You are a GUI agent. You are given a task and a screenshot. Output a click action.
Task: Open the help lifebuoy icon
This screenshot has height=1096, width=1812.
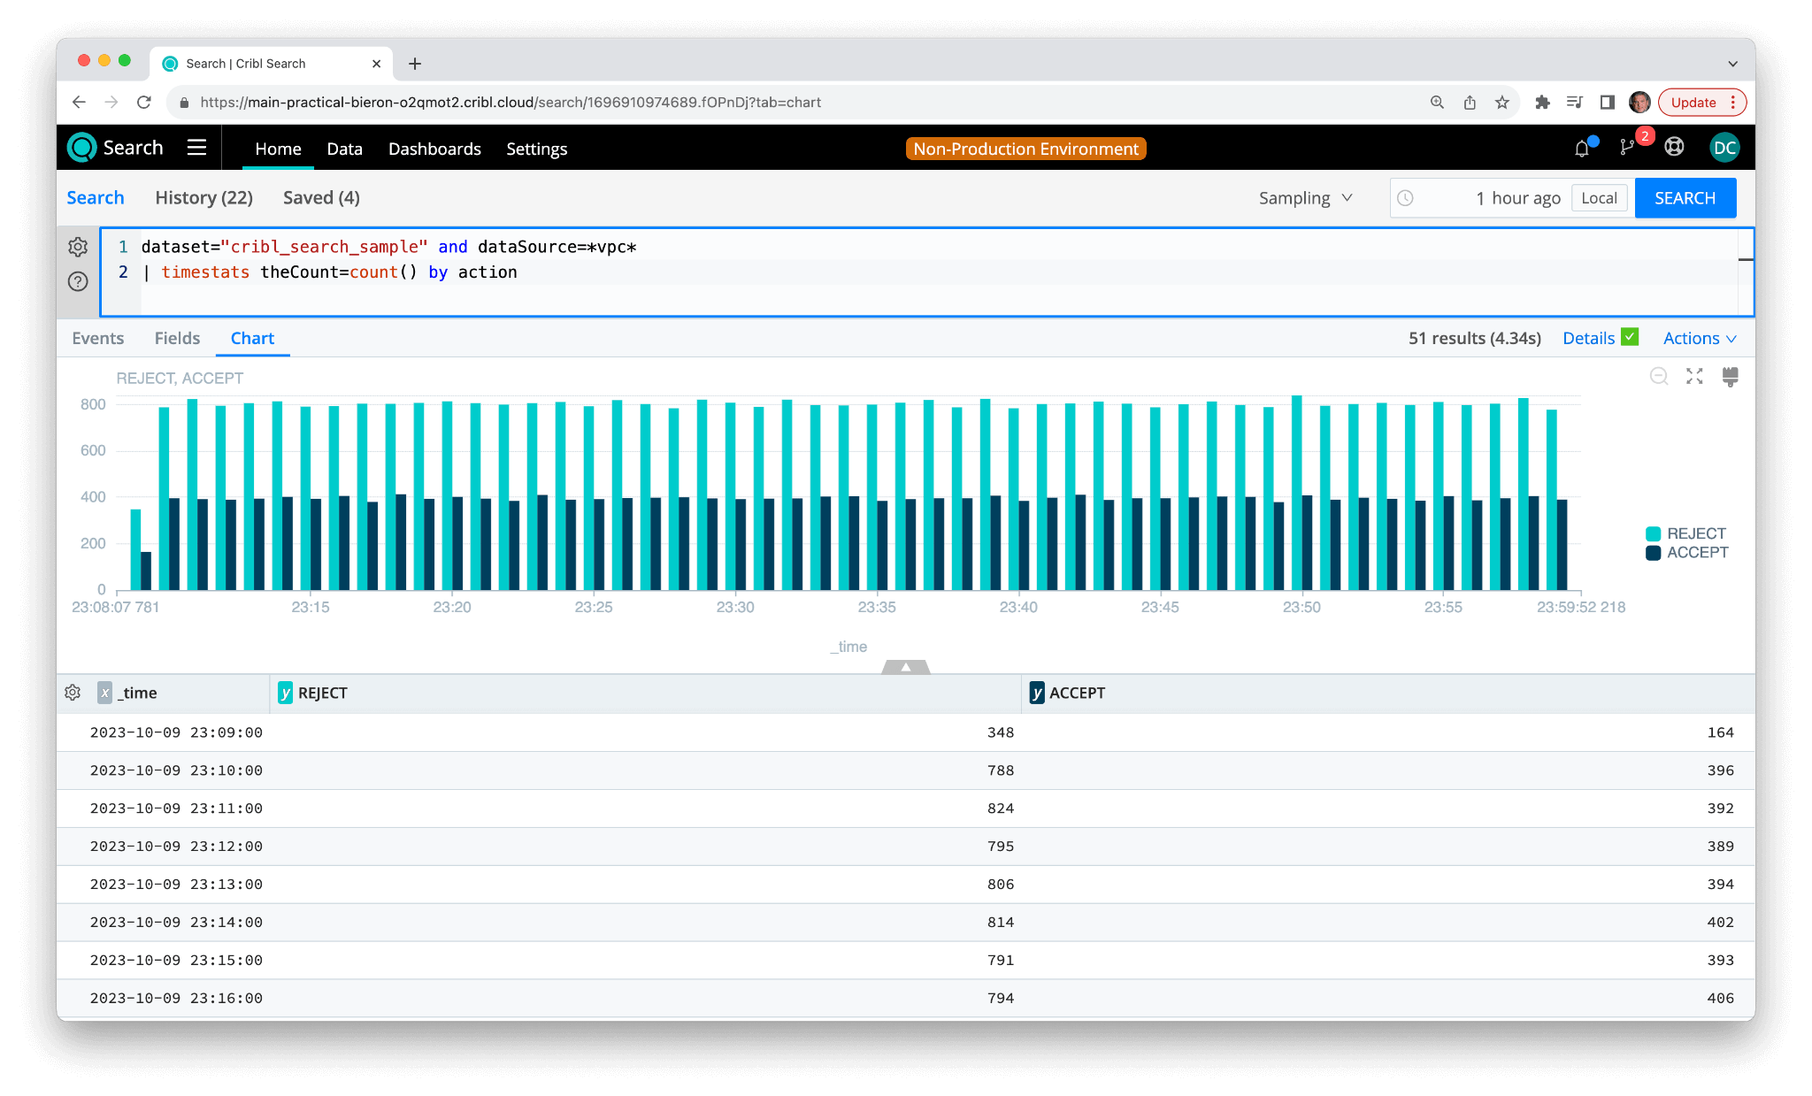[1674, 148]
